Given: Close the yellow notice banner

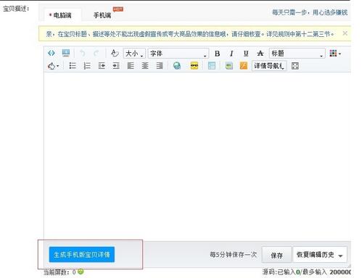Looking at the screenshot, I should pos(345,33).
